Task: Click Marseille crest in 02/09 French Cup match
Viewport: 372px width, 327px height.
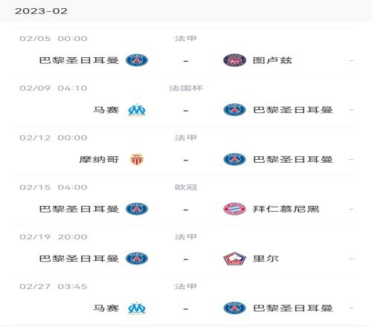Action: pyautogui.click(x=137, y=110)
